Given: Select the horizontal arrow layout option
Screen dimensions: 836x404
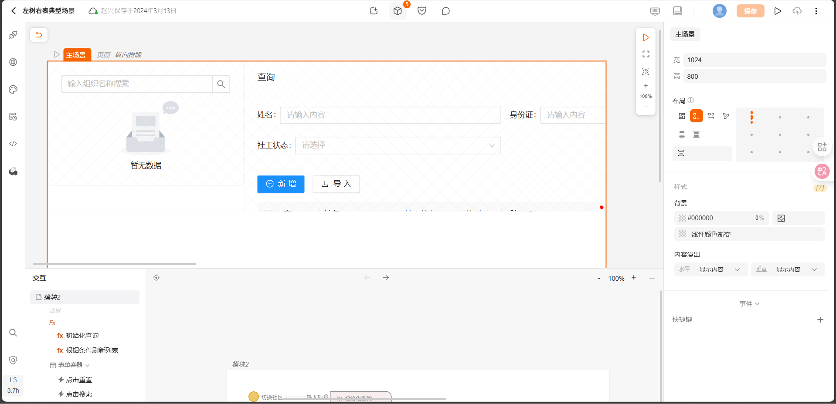Looking at the screenshot, I should (x=711, y=116).
